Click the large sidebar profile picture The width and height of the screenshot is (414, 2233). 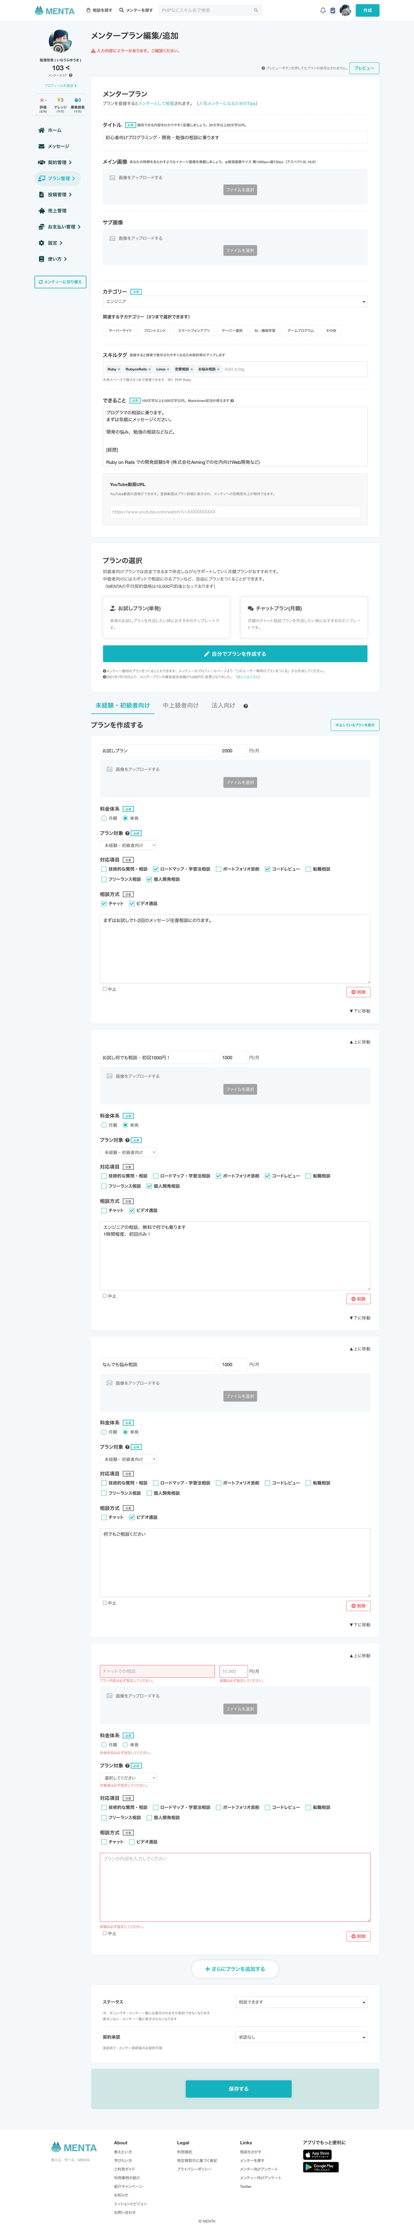(x=60, y=42)
